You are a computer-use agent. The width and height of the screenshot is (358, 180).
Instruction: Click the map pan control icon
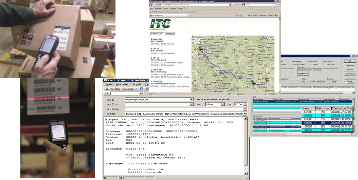coord(196,42)
